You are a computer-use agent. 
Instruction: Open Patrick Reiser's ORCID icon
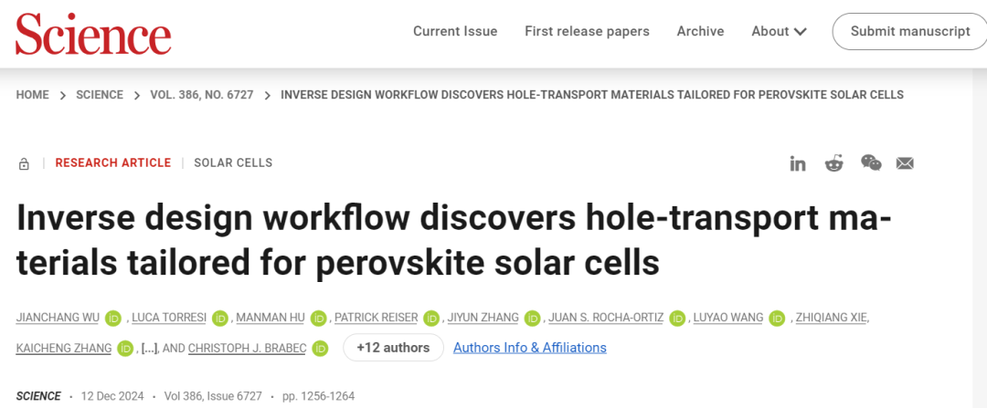(431, 319)
